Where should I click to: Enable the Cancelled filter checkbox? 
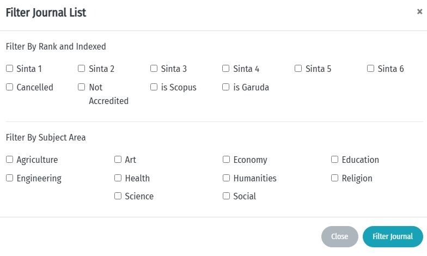[9, 87]
